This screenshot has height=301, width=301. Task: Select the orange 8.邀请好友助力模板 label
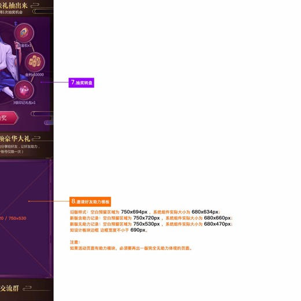(x=90, y=201)
